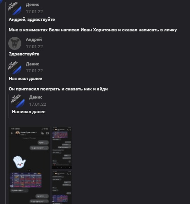Click Денис avatar inside the nested quoted reply
Image resolution: width=190 pixels, height=204 pixels.
pos(18,101)
